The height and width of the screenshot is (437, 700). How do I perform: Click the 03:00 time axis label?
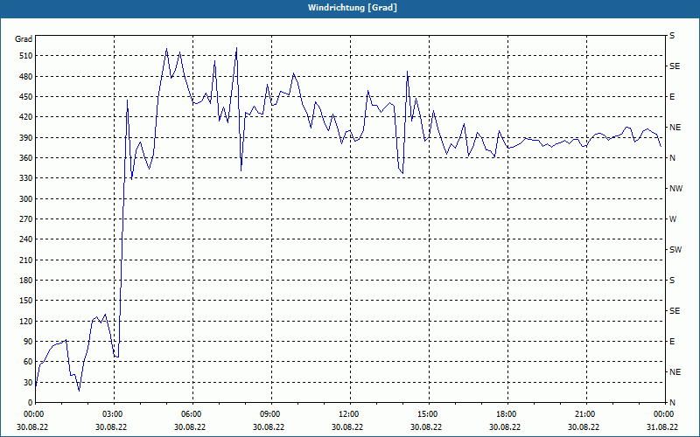(114, 414)
